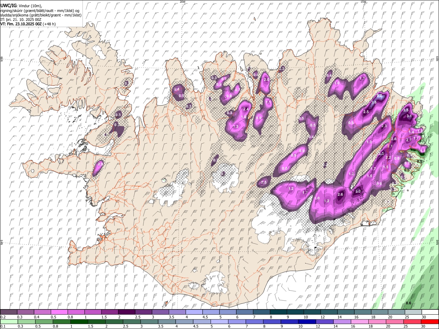Select lower-row swatch between 25 and 30
Screen dimensions: 439x329
click(x=412, y=322)
